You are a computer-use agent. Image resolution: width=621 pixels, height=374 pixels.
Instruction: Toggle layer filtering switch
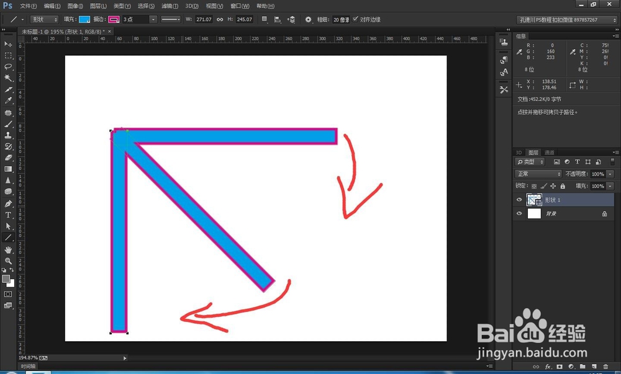[x=612, y=161]
